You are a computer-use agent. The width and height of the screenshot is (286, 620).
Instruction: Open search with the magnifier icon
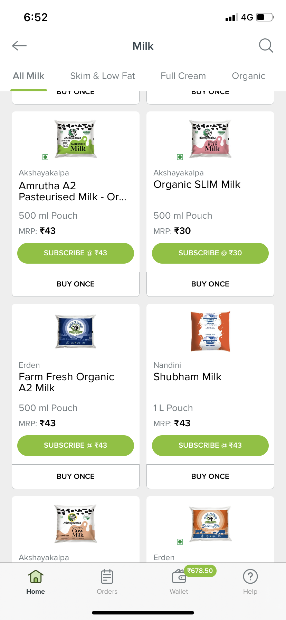(x=266, y=46)
